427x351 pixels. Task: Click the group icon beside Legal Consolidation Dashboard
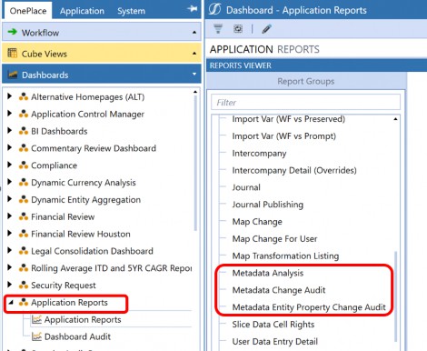click(24, 251)
